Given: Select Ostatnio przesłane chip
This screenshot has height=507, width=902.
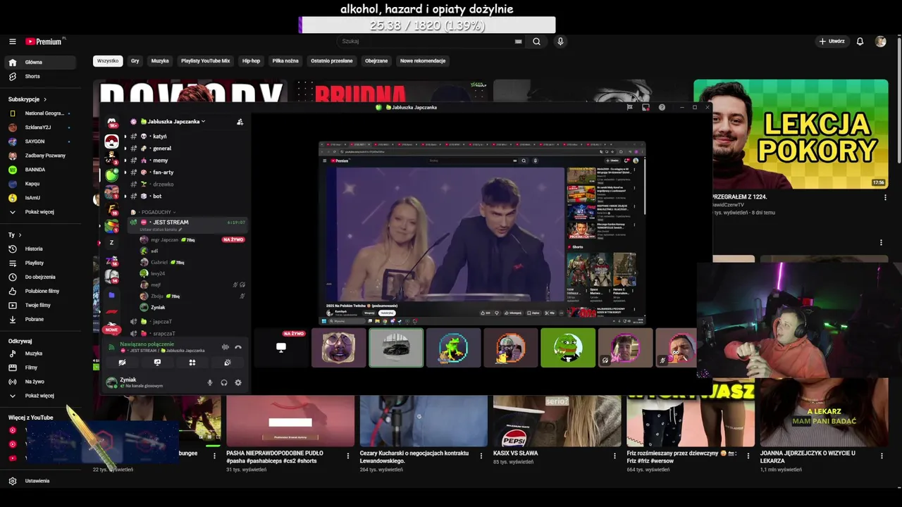Looking at the screenshot, I should pyautogui.click(x=332, y=61).
